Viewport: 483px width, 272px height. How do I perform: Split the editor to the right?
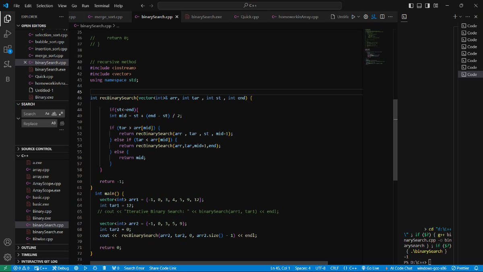382,17
